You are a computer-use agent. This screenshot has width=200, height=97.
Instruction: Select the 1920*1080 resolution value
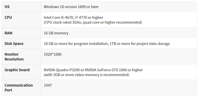click(x=53, y=54)
